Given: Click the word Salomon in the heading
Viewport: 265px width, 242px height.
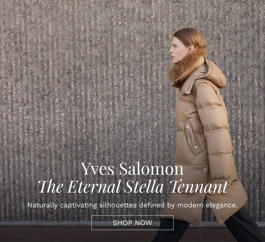Looking at the screenshot, I should pyautogui.click(x=152, y=169).
